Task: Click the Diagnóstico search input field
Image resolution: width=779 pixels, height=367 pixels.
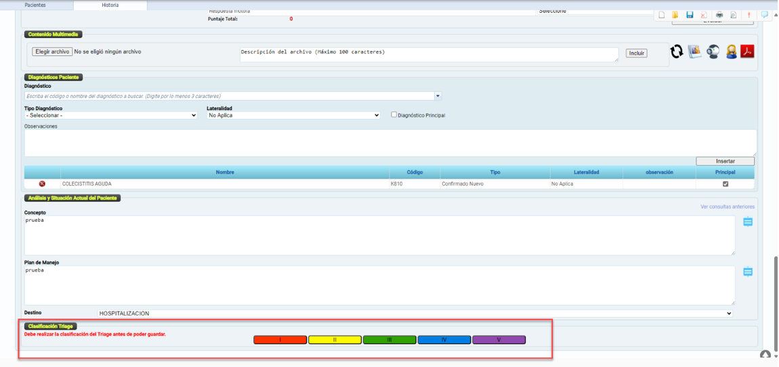Action: point(229,96)
